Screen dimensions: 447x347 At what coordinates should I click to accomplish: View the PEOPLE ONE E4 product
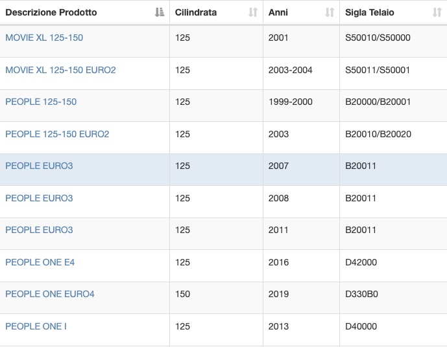click(40, 262)
